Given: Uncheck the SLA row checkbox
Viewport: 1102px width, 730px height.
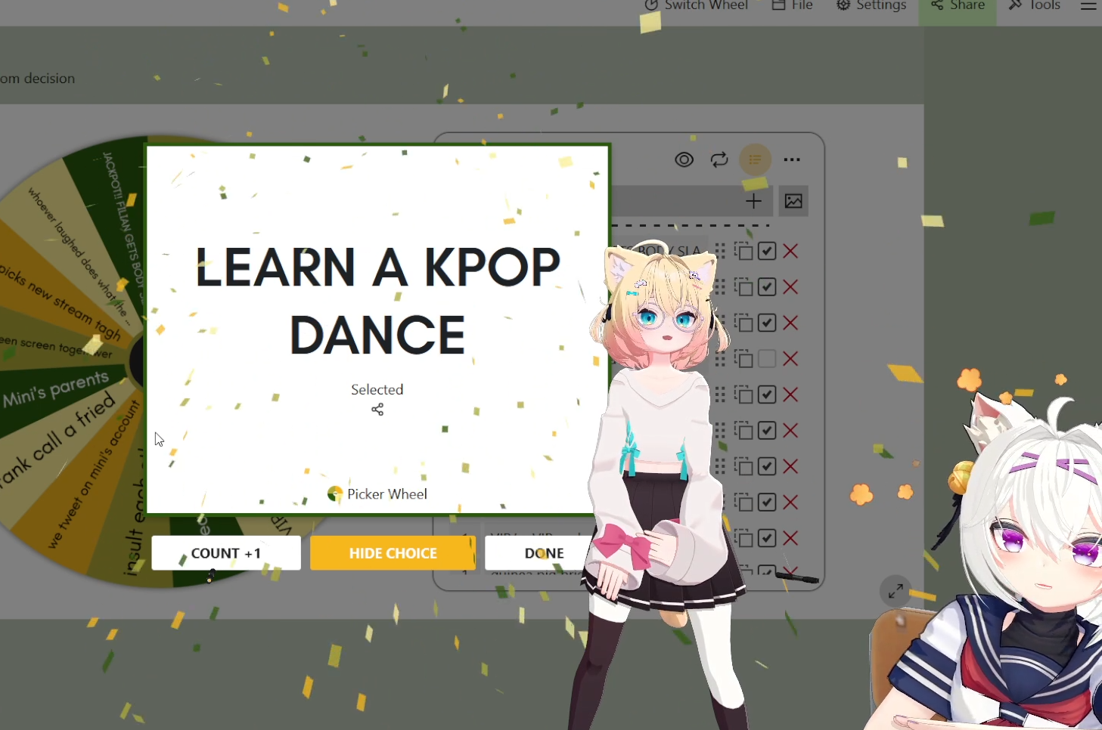Looking at the screenshot, I should (767, 251).
